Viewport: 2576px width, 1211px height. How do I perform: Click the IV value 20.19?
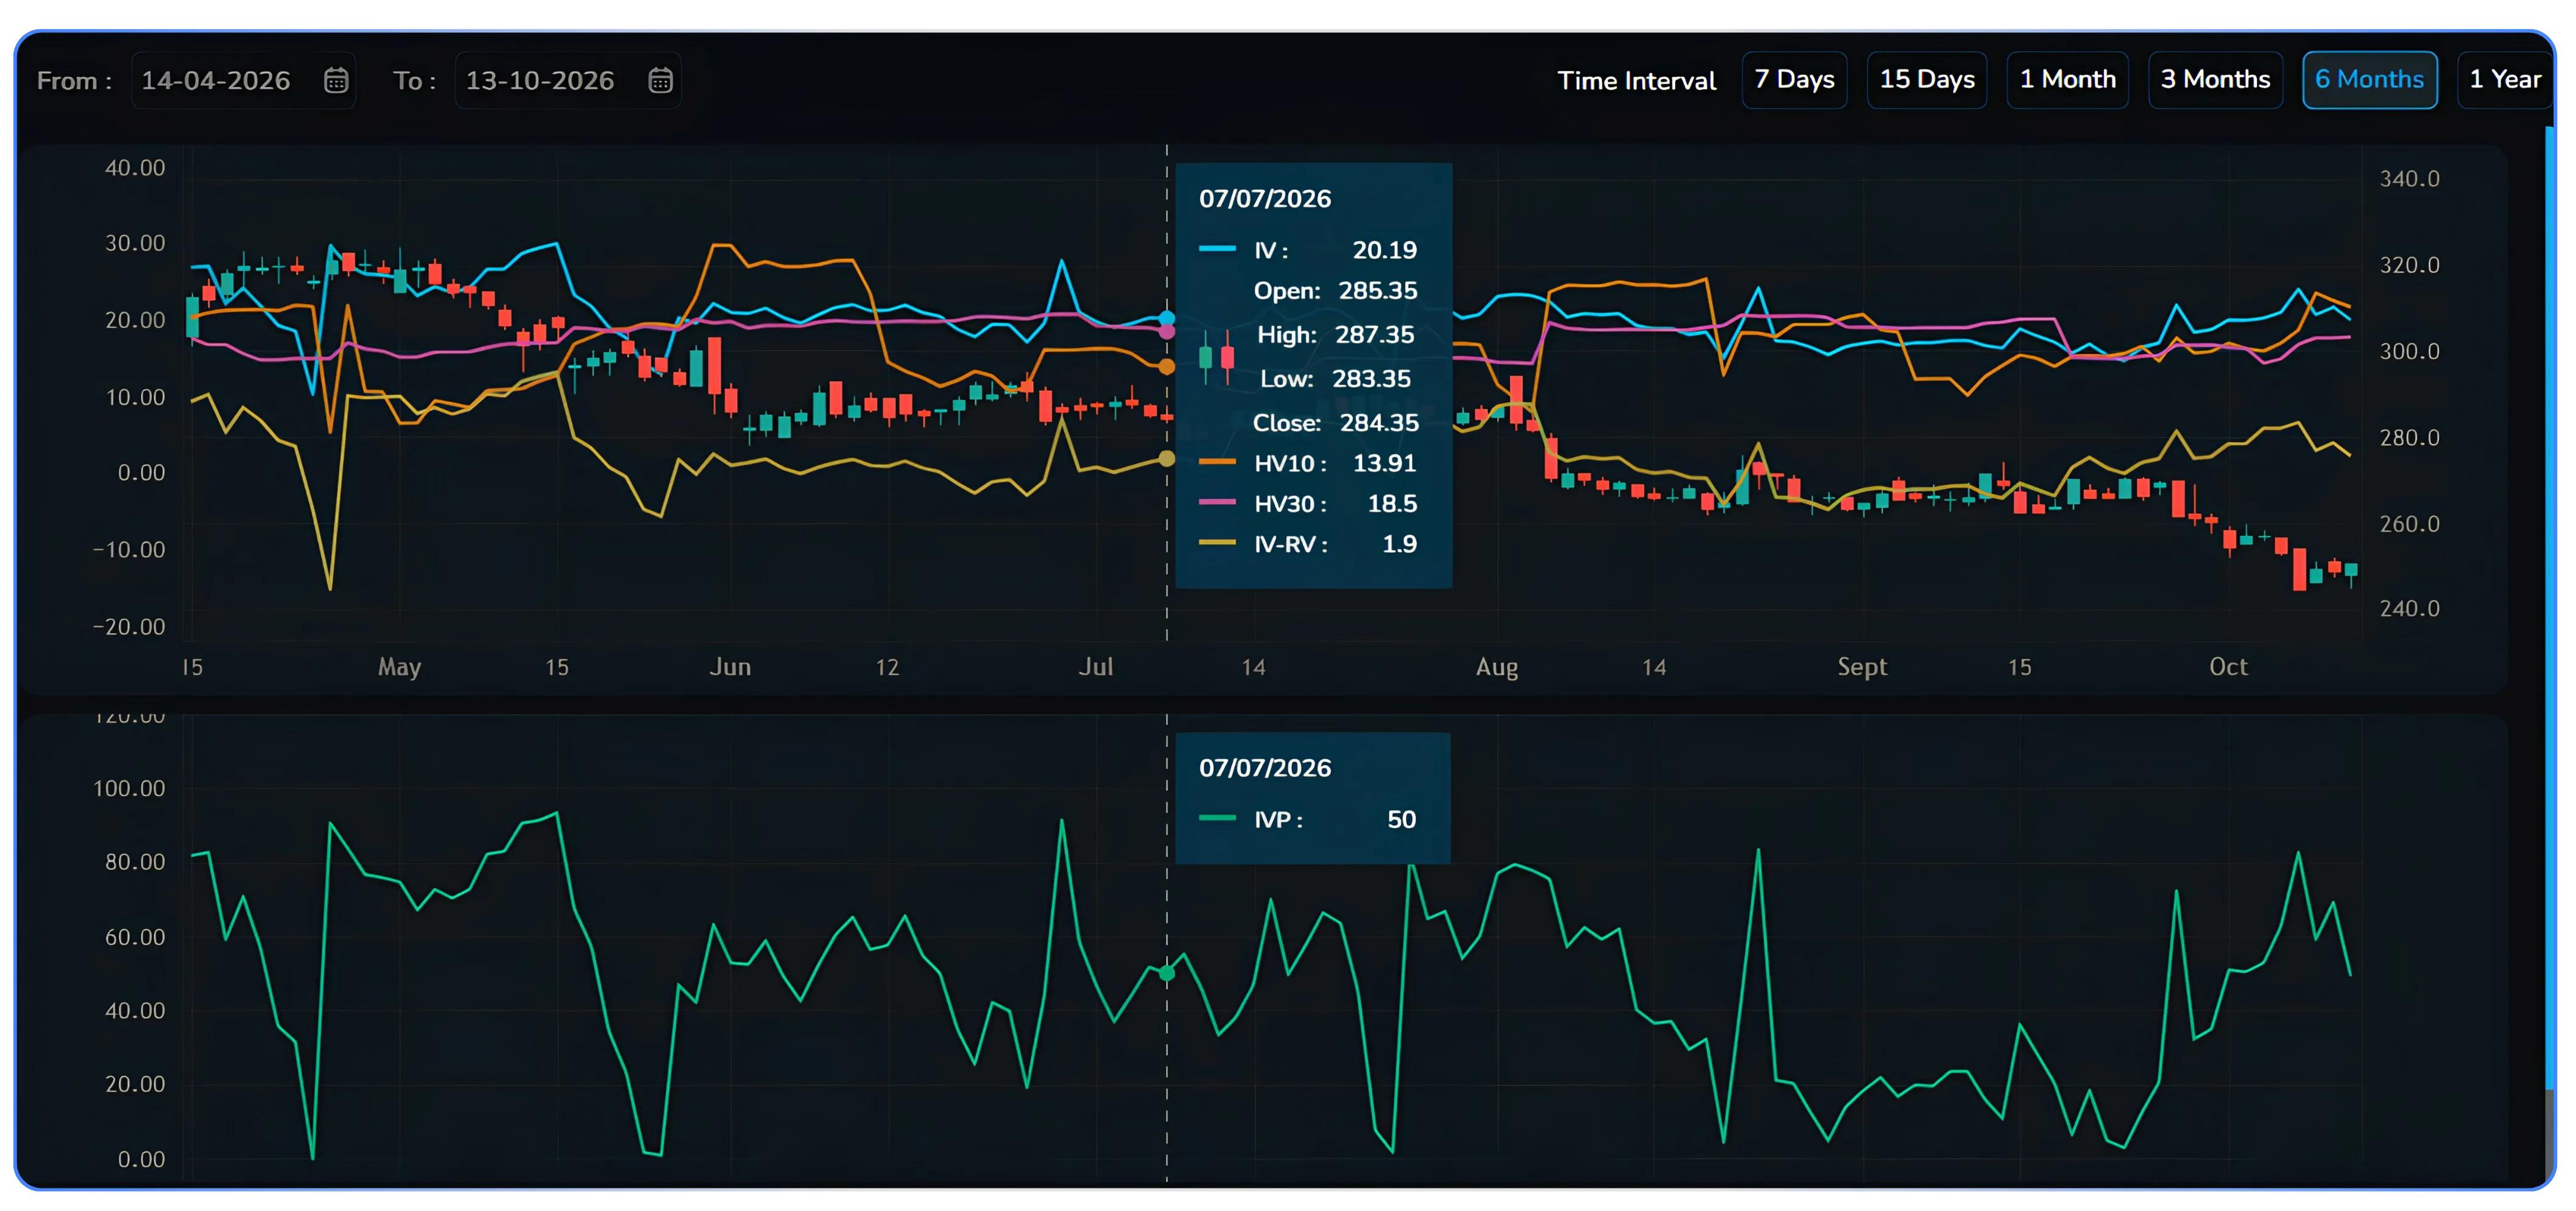coord(1384,250)
